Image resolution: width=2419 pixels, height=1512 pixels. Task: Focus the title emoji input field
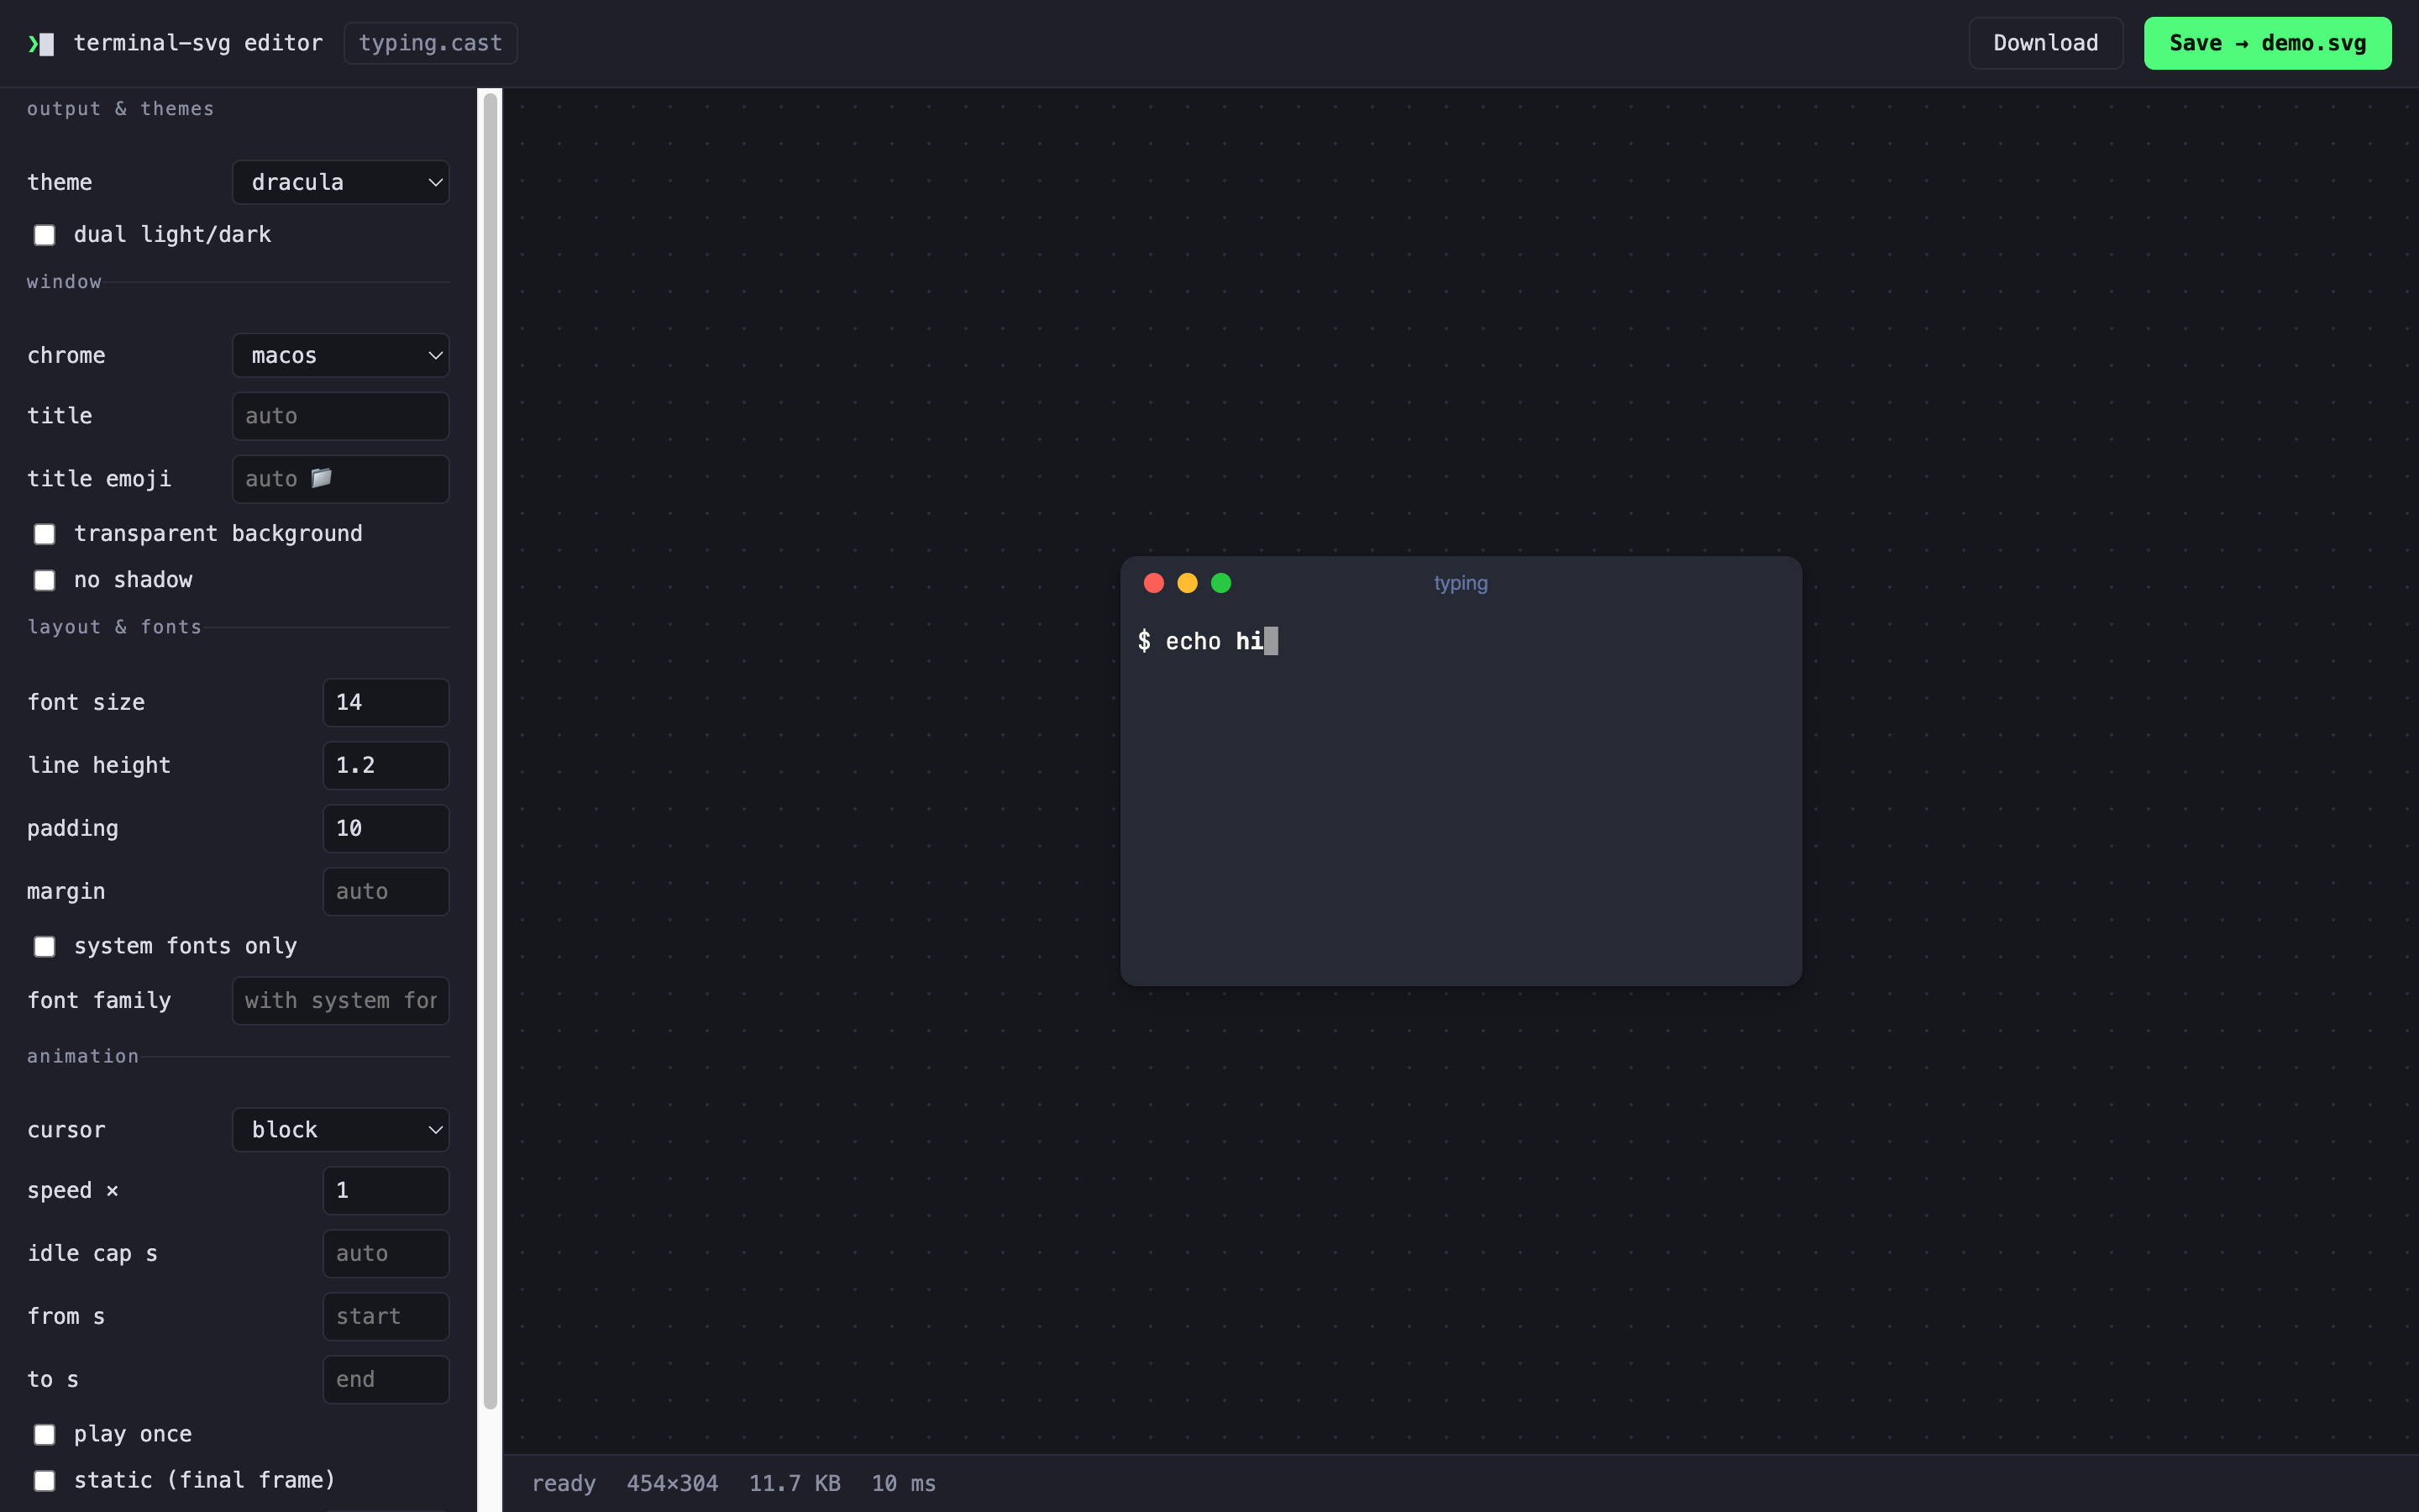341,479
